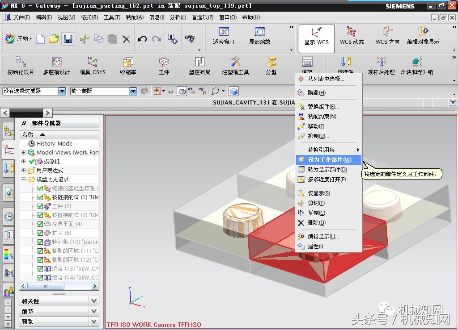Choose 装配约束(N) in context menu

pyautogui.click(x=329, y=117)
